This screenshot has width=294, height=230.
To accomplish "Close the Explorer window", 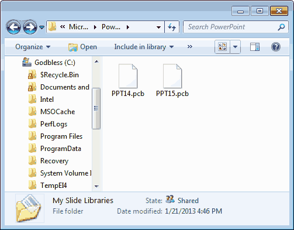I will tap(279, 11).
